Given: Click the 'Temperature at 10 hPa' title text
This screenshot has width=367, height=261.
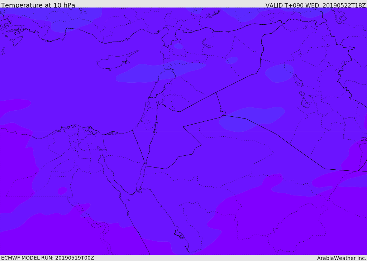Looking at the screenshot, I should click(x=38, y=5).
